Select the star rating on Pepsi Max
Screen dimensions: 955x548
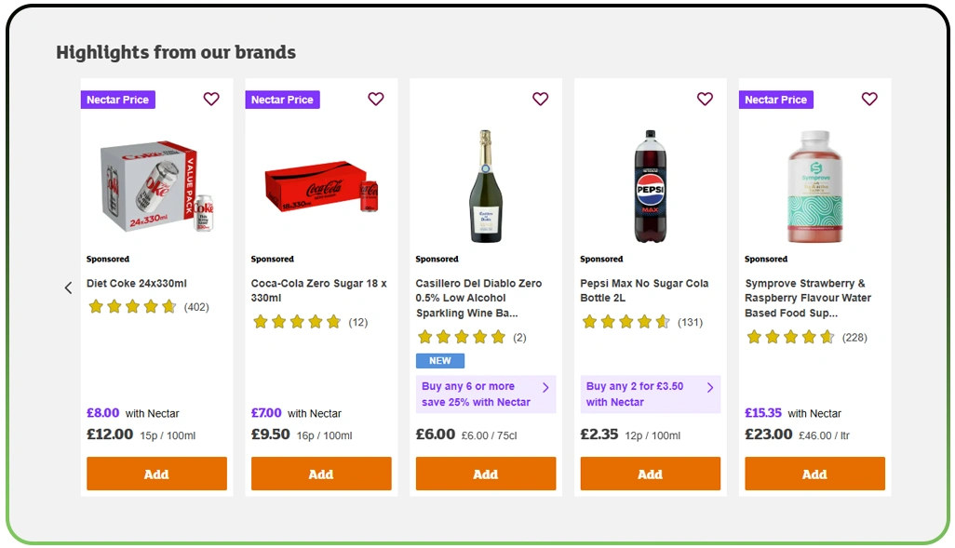(625, 322)
